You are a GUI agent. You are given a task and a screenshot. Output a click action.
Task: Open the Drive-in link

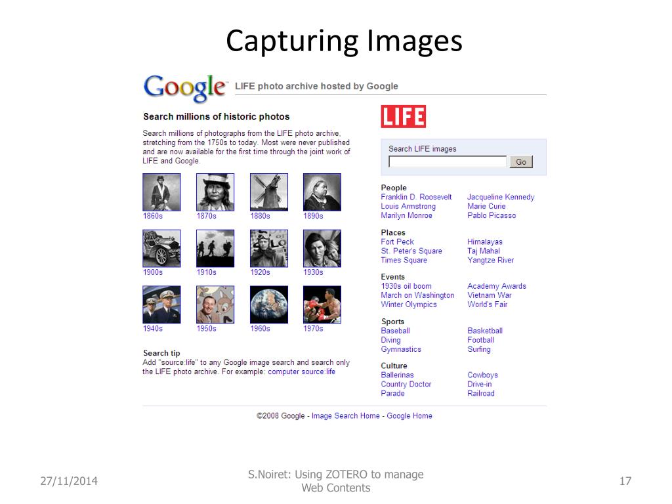(480, 385)
